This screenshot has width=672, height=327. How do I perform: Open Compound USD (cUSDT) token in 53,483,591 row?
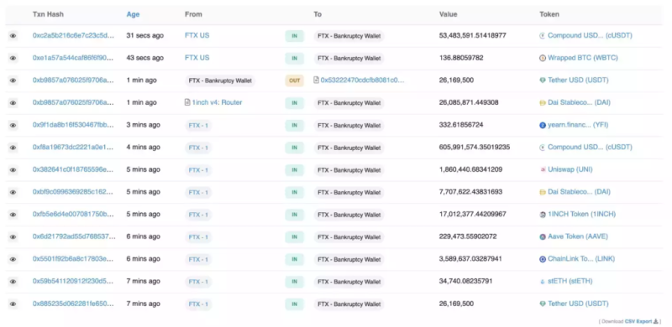coord(590,35)
